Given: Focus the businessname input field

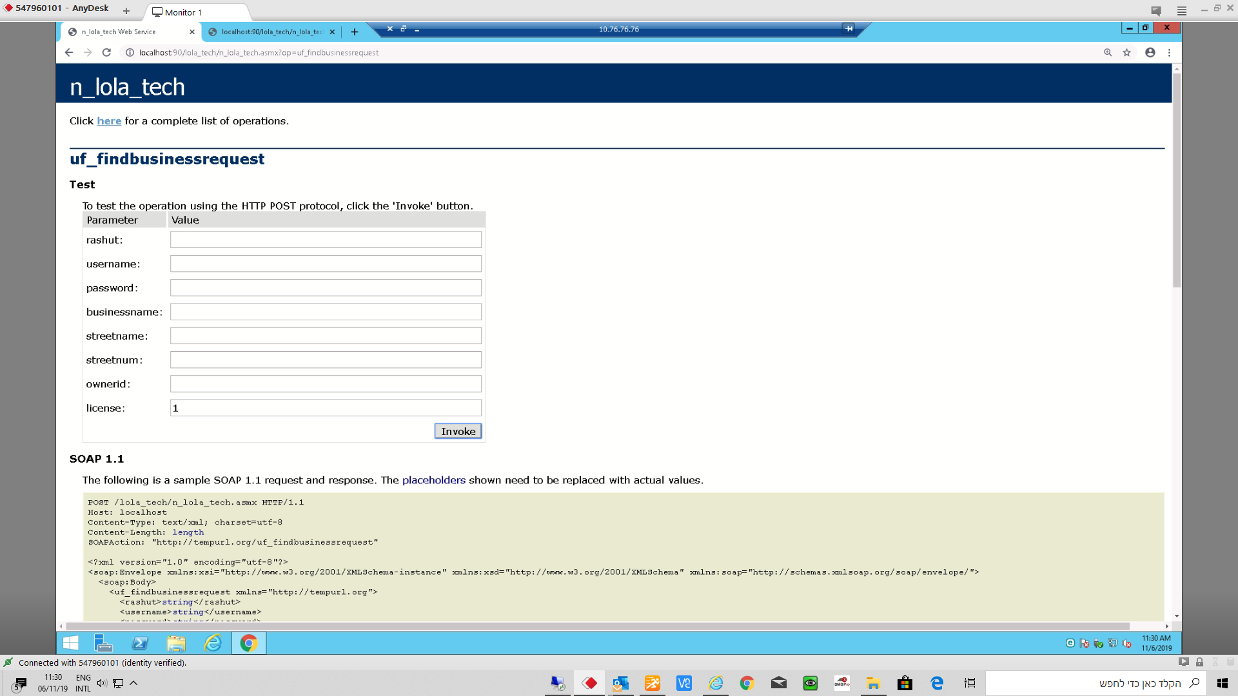Looking at the screenshot, I should click(x=326, y=312).
